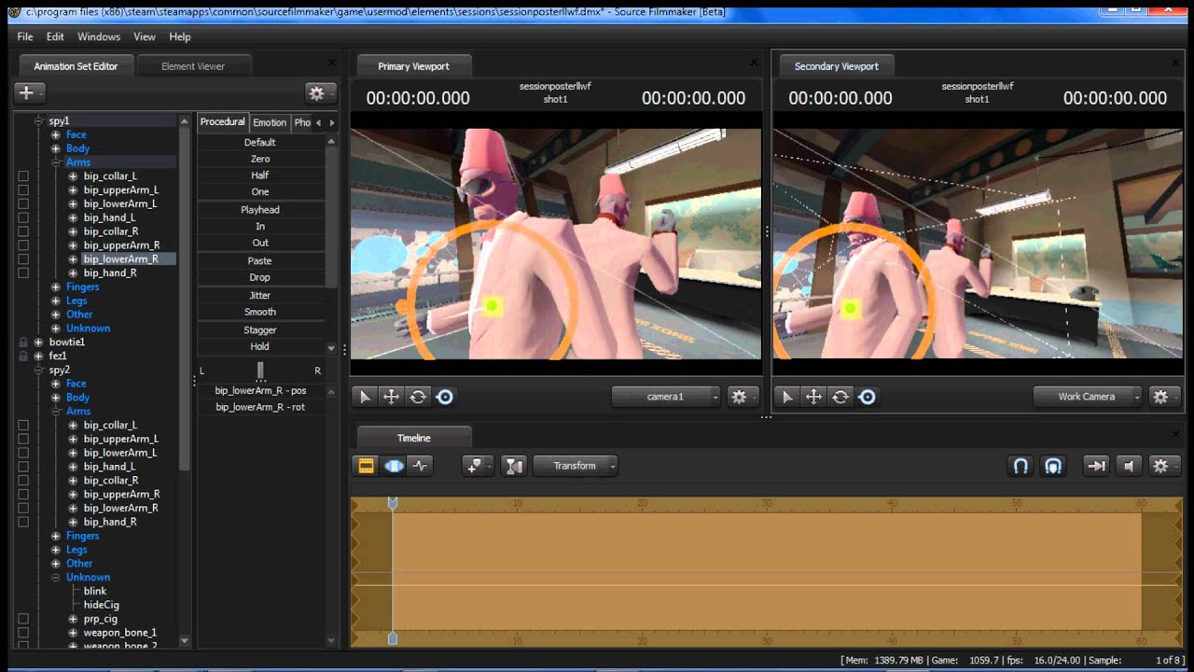Toggle checkbox for spy1 bip_hand_L
This screenshot has width=1194, height=672.
(23, 217)
